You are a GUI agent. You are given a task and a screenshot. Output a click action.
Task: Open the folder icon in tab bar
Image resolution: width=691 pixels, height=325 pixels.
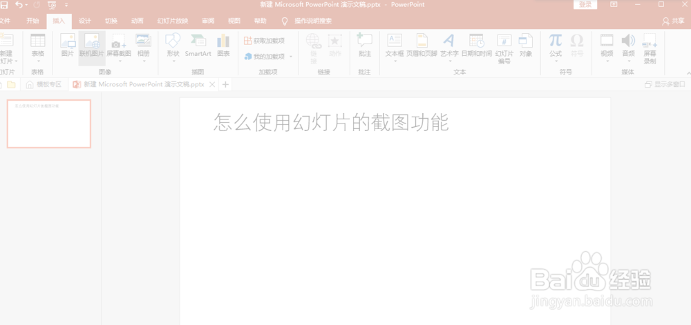[x=11, y=84]
